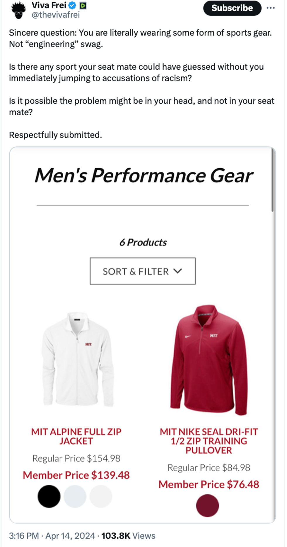Click the Nike swoosh on red pullover

[x=188, y=336]
